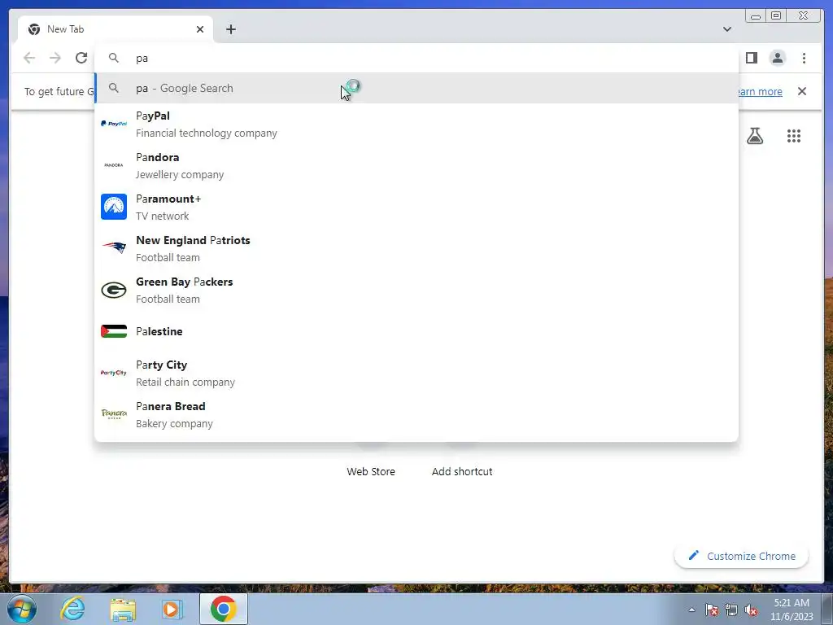Open the tab search dropdown chevron

click(727, 29)
